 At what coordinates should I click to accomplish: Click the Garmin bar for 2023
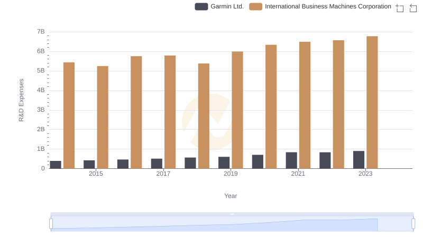[x=358, y=160]
